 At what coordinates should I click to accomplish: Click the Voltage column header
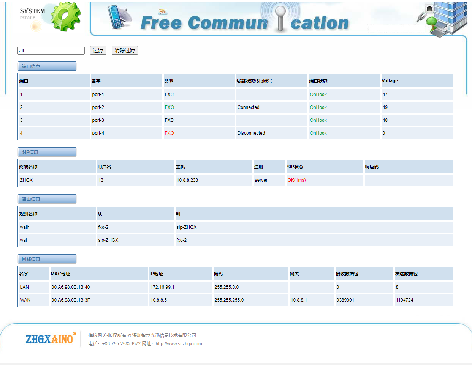(390, 81)
